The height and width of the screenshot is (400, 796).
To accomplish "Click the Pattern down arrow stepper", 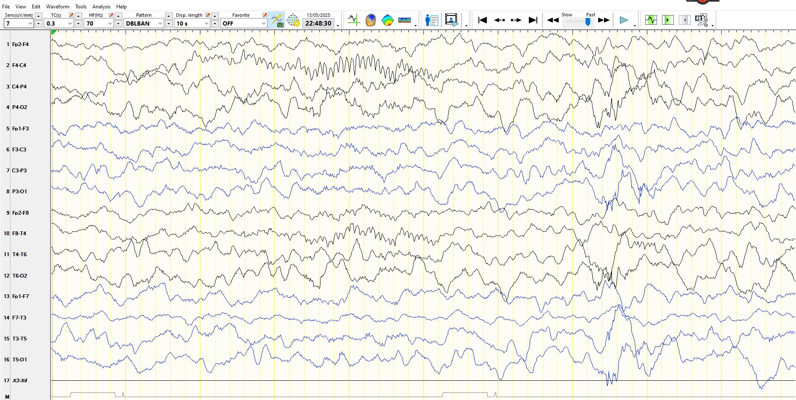I will click(168, 24).
